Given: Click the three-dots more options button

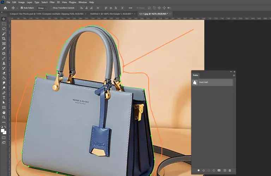Looking at the screenshot, I should [131, 8].
